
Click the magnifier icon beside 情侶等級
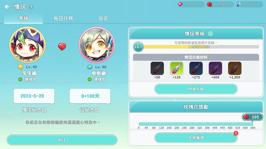tap(210, 34)
